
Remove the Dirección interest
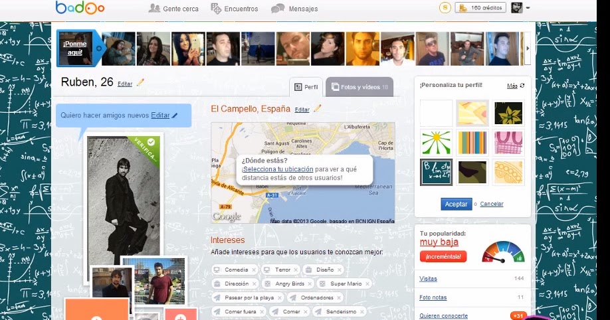point(254,284)
